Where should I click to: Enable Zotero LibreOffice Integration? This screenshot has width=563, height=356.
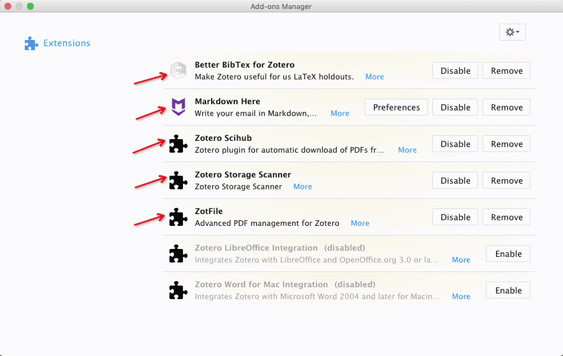(x=508, y=254)
